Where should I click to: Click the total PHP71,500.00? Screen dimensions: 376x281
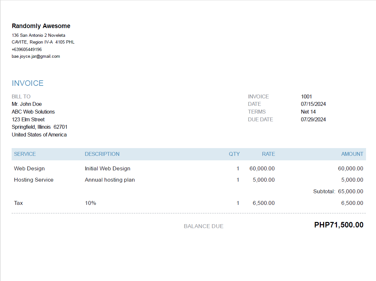tap(339, 225)
